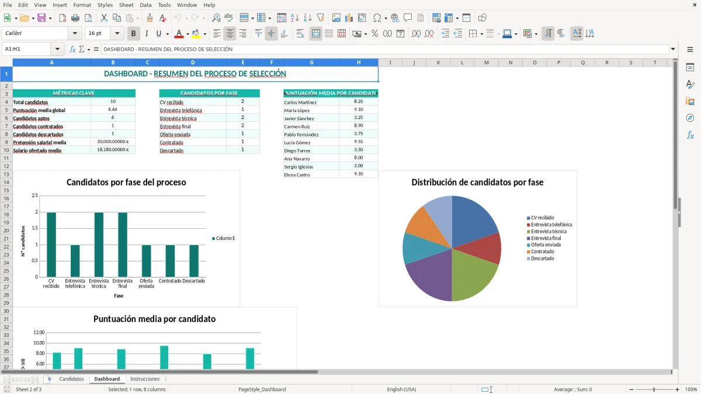Adjust the zoom slider
The height and width of the screenshot is (394, 701).
pos(654,389)
